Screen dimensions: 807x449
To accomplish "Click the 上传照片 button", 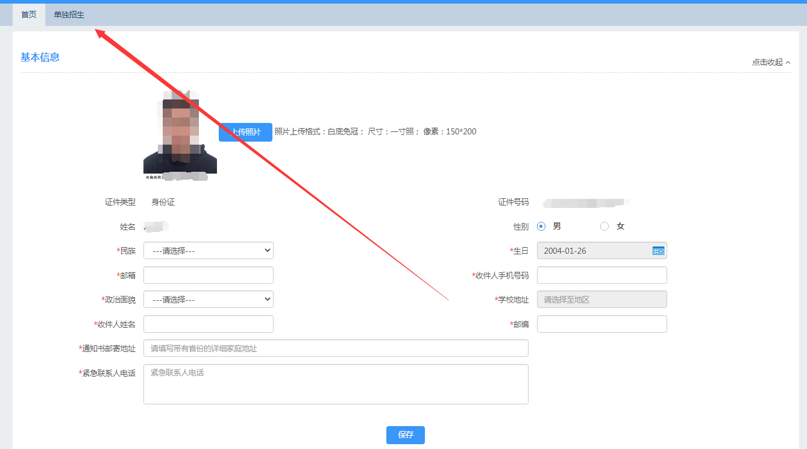I will tap(245, 132).
